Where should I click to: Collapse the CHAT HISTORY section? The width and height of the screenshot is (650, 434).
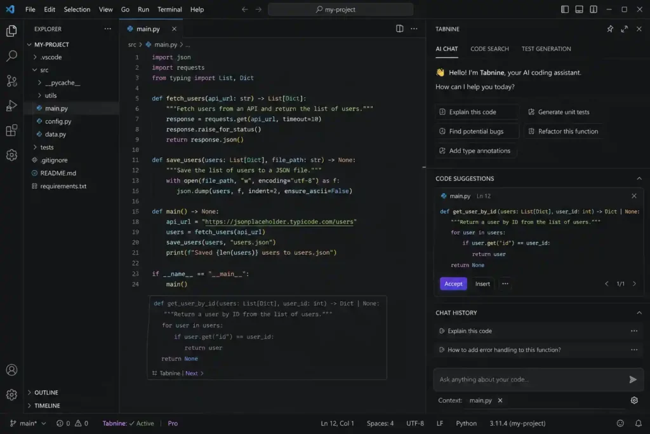[x=639, y=313]
